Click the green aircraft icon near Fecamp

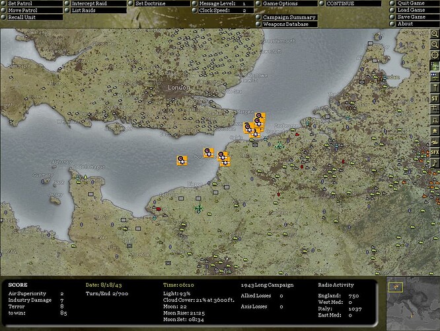199,209
